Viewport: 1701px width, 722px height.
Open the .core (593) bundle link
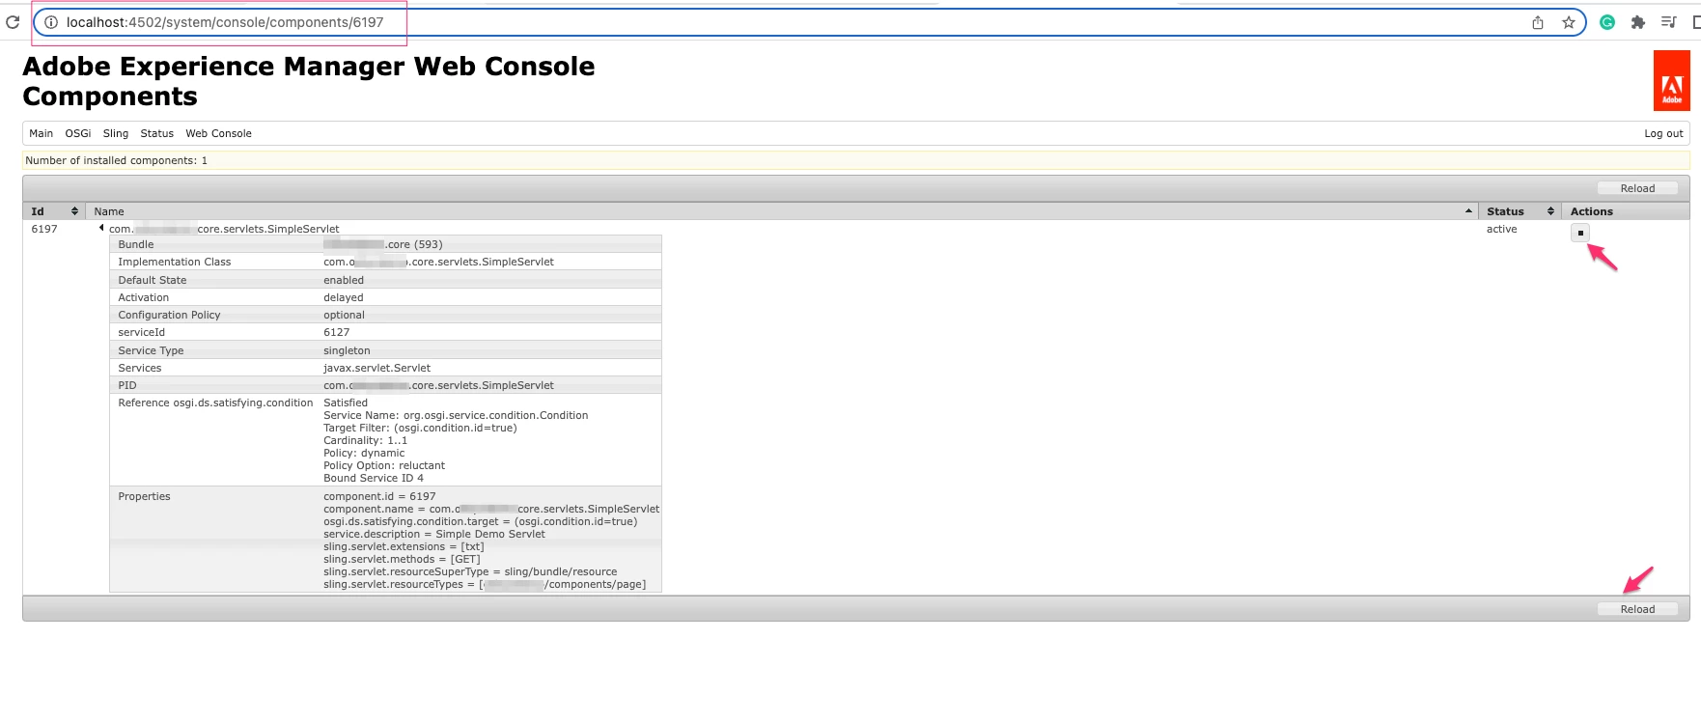[x=383, y=244]
